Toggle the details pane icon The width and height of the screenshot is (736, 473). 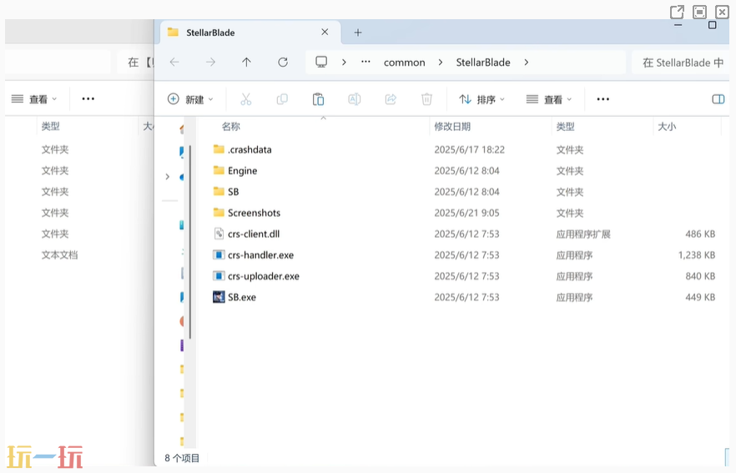pyautogui.click(x=718, y=99)
